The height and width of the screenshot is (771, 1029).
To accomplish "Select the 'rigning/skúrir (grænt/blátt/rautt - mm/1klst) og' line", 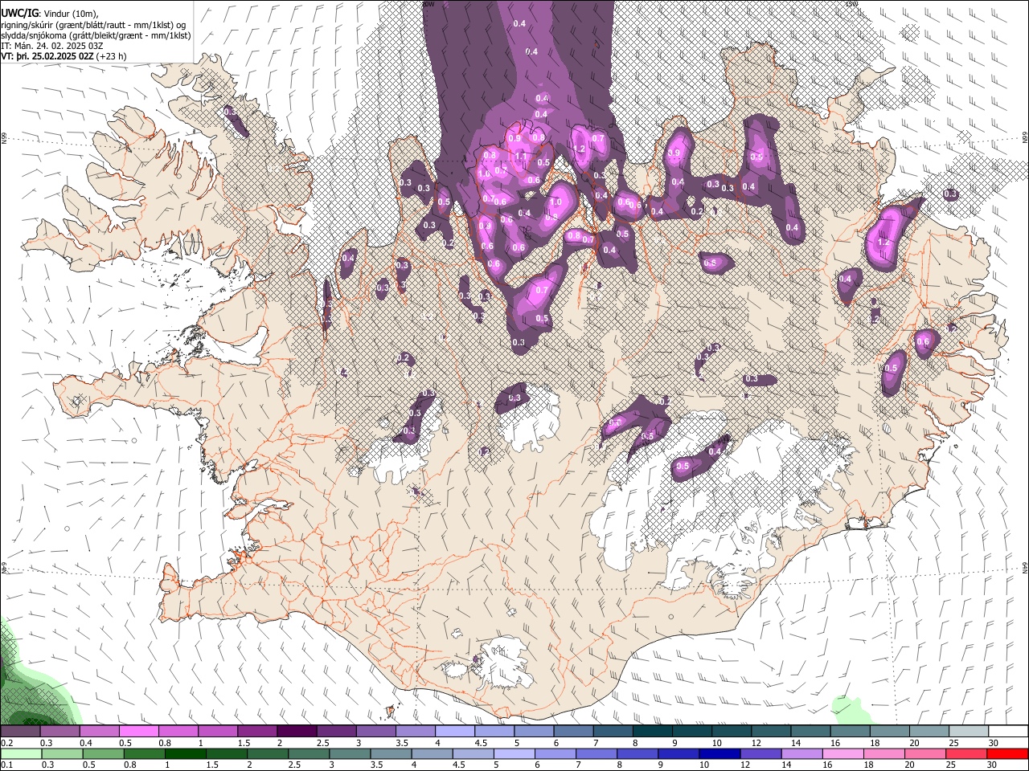I will 93,25.
